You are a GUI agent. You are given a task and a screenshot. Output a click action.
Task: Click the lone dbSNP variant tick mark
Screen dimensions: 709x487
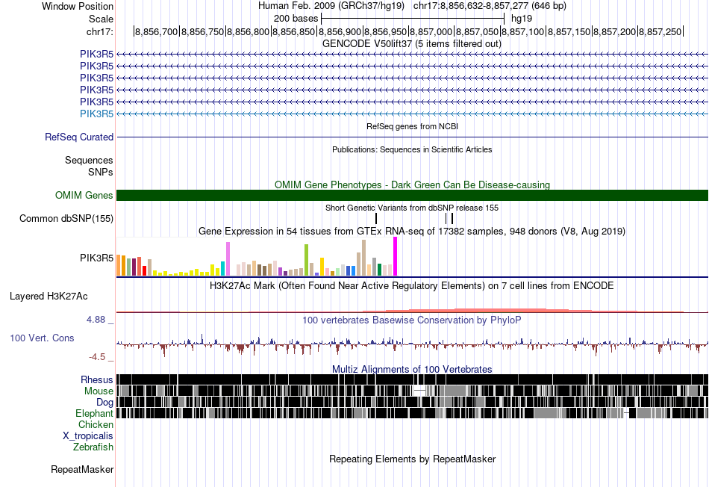pyautogui.click(x=375, y=219)
